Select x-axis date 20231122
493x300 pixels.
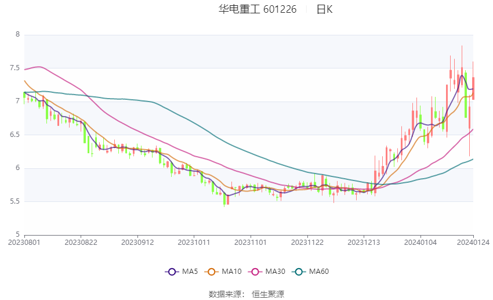click(307, 243)
